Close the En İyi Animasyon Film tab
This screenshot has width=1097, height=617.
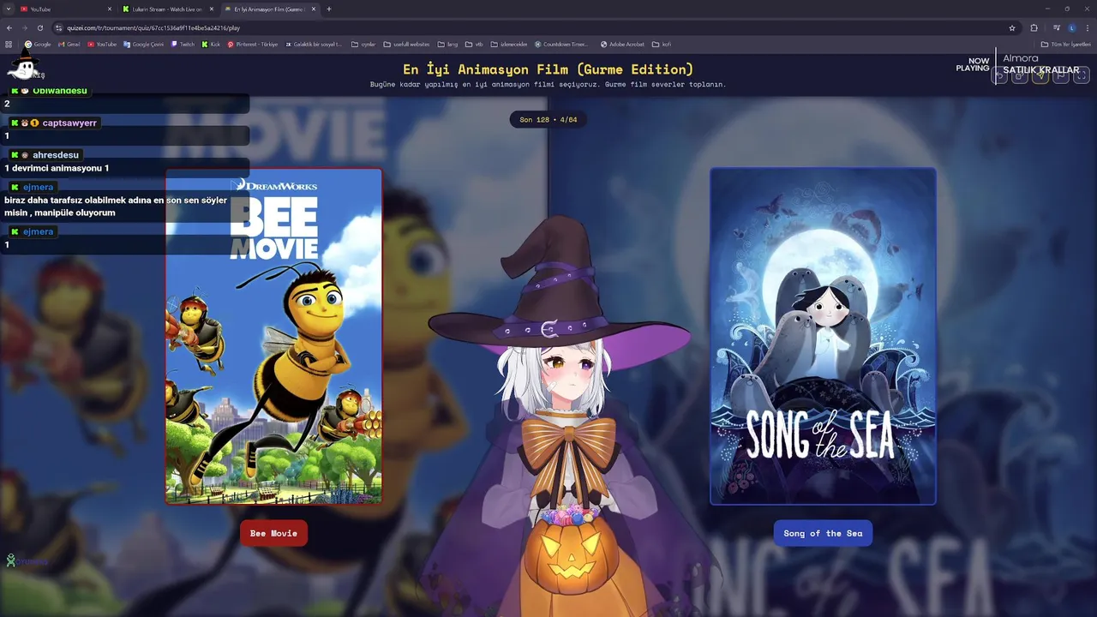pyautogui.click(x=314, y=9)
